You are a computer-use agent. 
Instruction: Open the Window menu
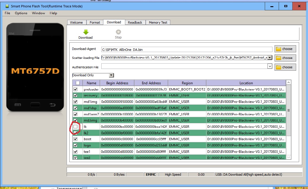(38, 13)
